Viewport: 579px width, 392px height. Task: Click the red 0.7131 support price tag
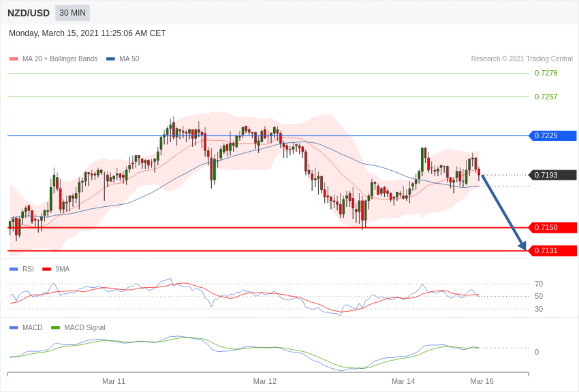click(553, 250)
